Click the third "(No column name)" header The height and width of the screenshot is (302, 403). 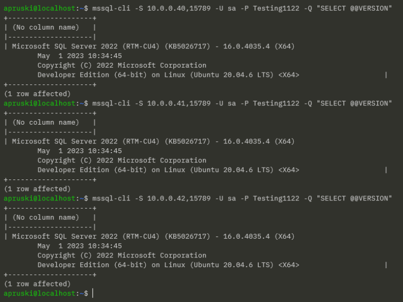pos(46,218)
